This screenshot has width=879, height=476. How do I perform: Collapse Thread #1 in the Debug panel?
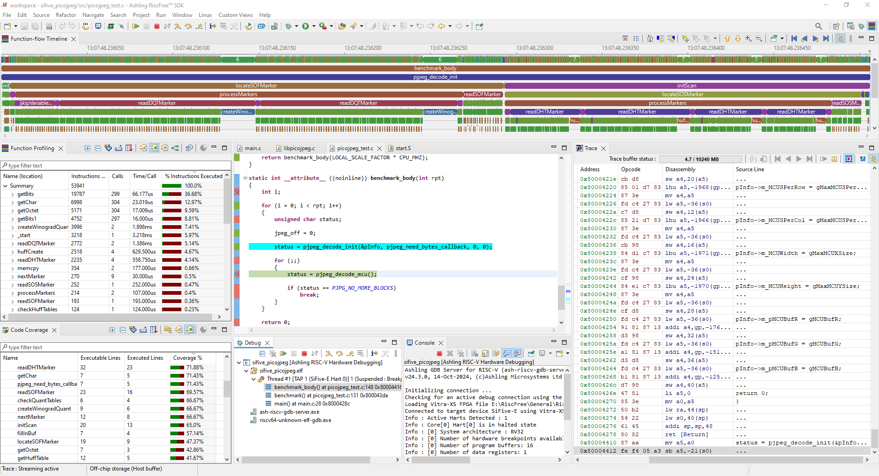pyautogui.click(x=254, y=379)
